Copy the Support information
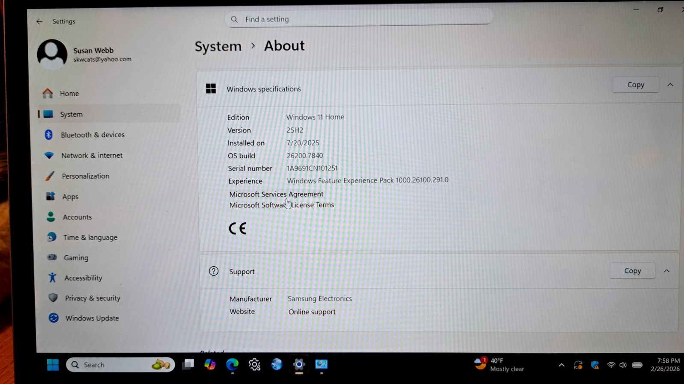 click(x=632, y=271)
